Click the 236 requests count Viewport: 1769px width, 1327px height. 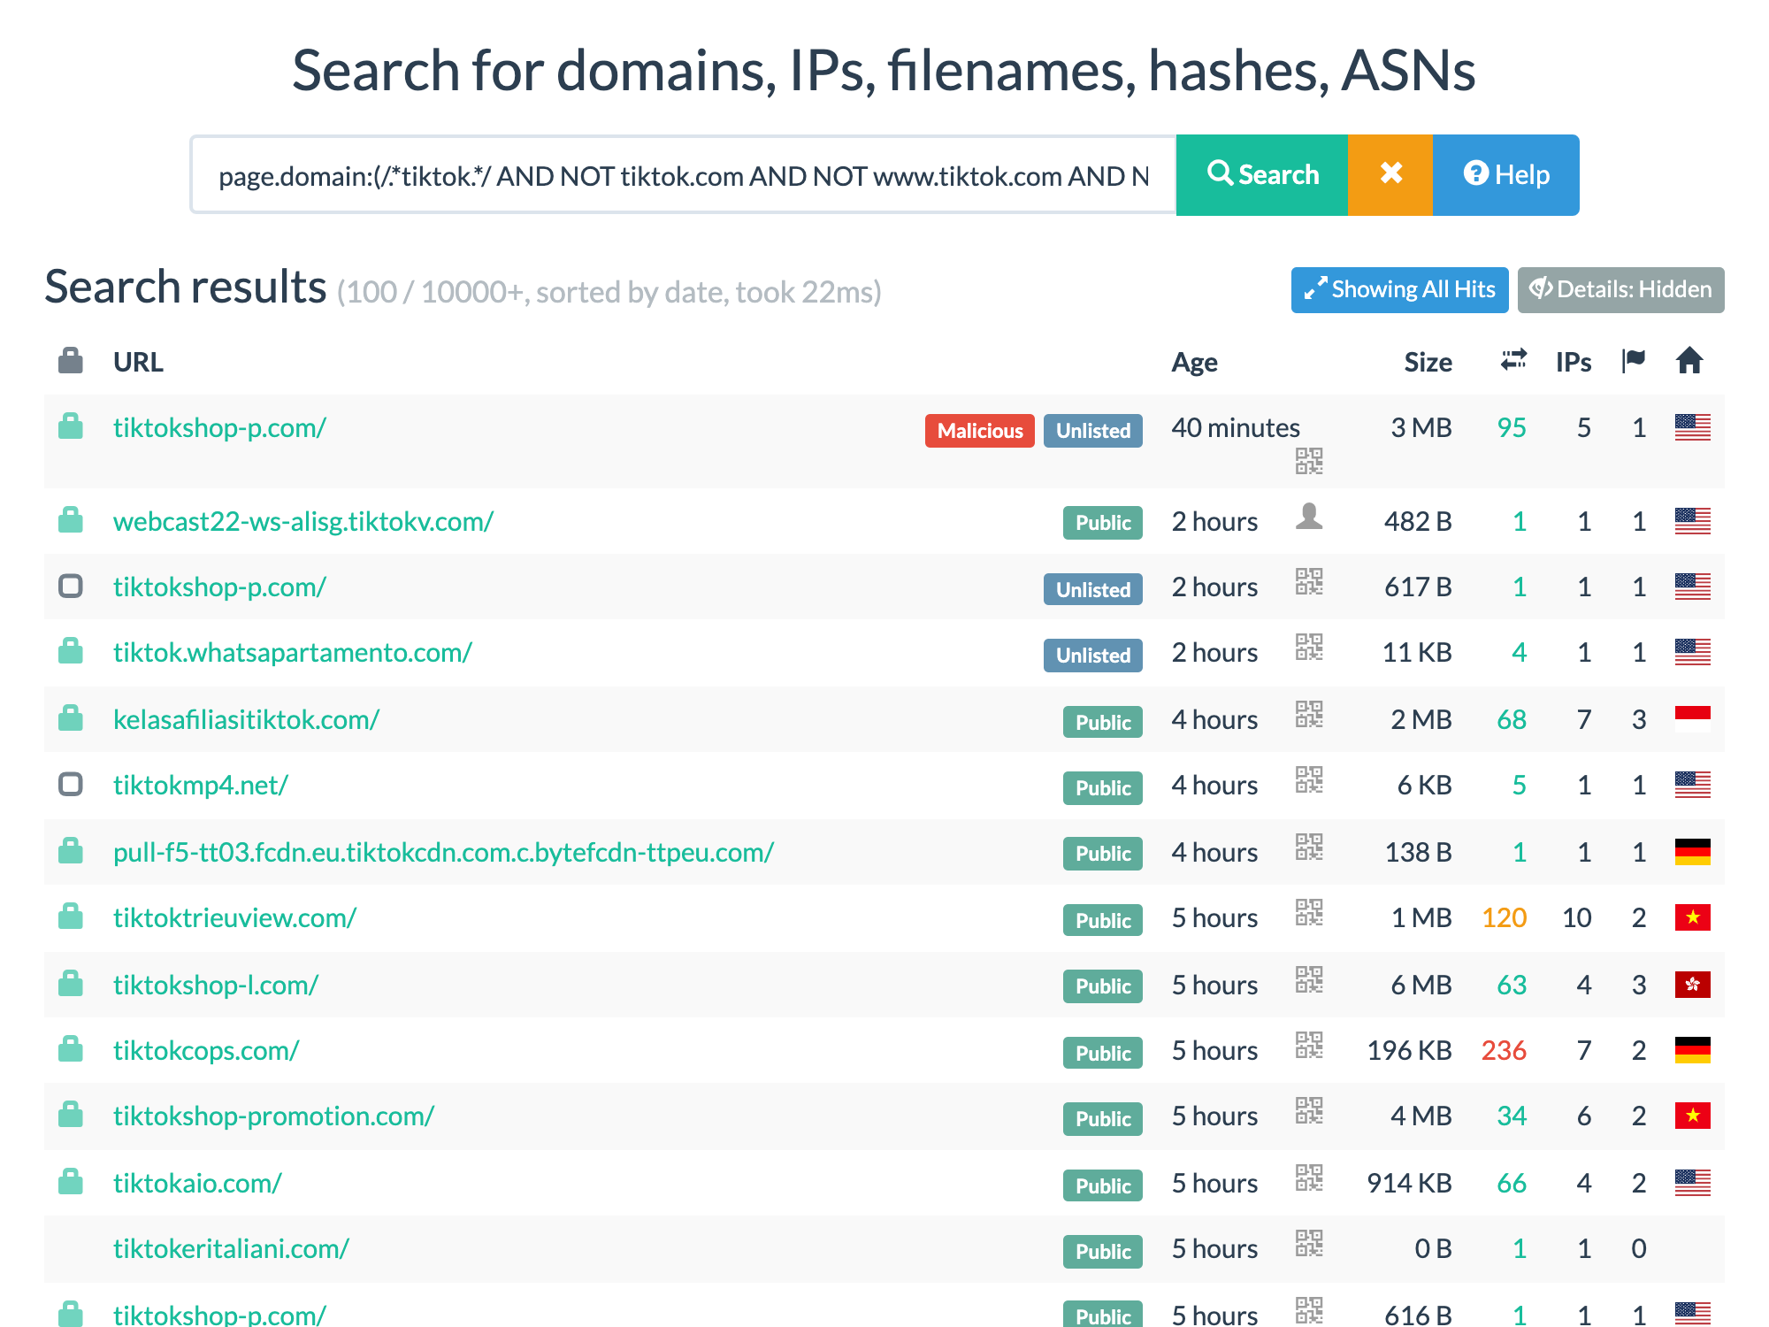(1504, 1050)
